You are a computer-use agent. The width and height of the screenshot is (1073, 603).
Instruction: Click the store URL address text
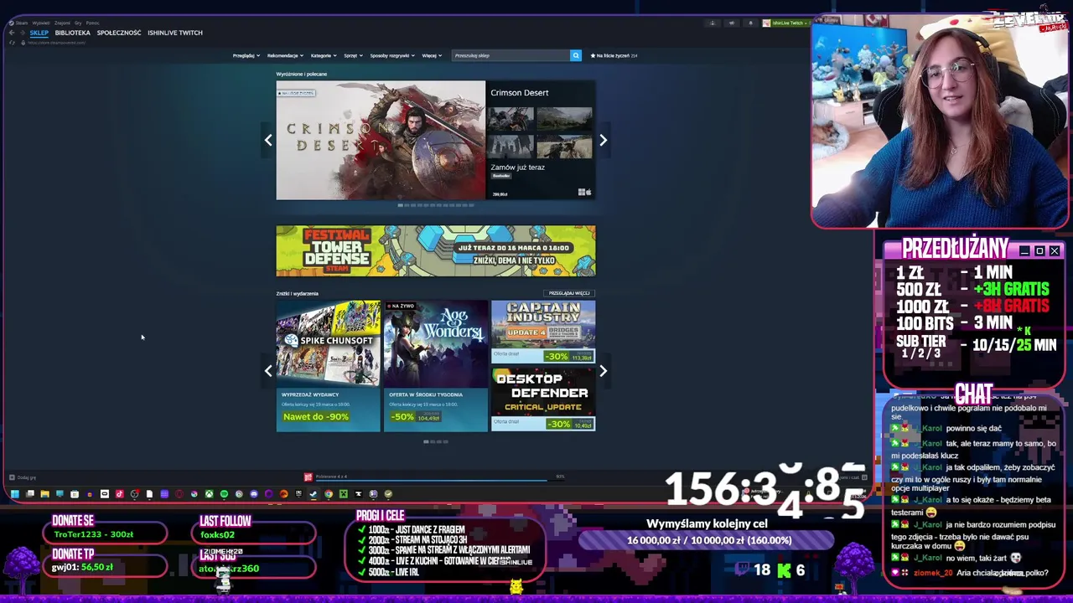(57, 43)
